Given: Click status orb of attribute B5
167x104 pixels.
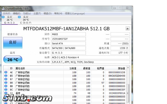Looking at the screenshot, I should (6, 76).
